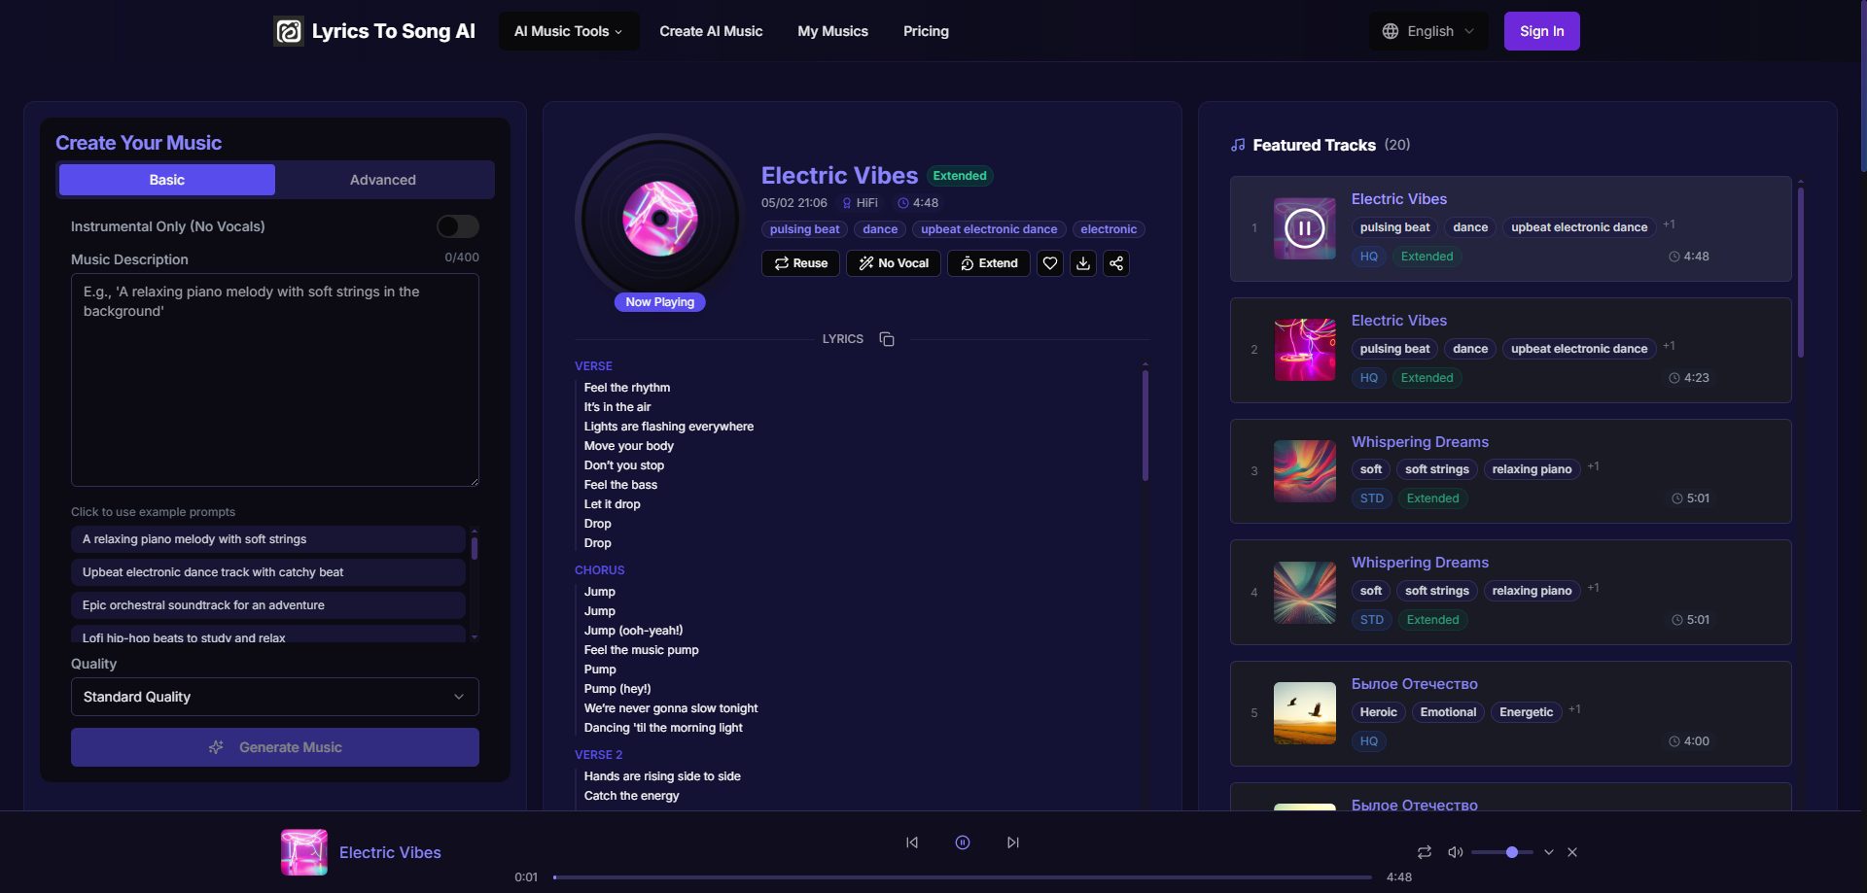This screenshot has width=1867, height=893.
Task: Mute the player volume
Action: (x=1455, y=852)
